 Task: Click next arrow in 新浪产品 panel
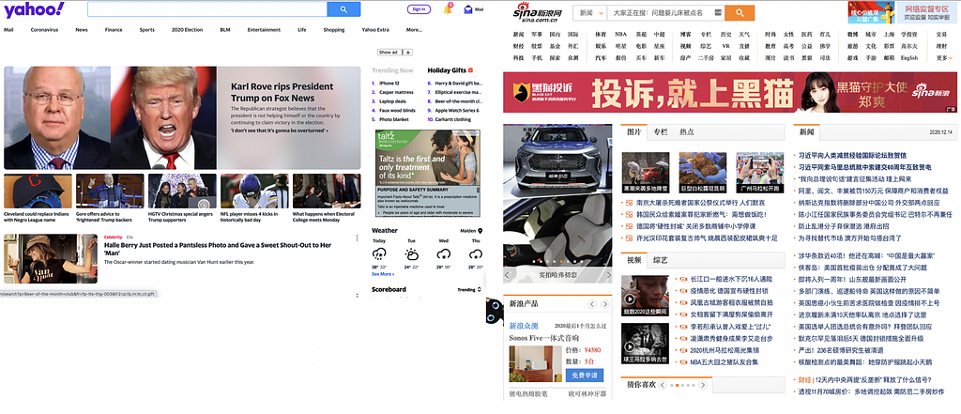[x=605, y=304]
